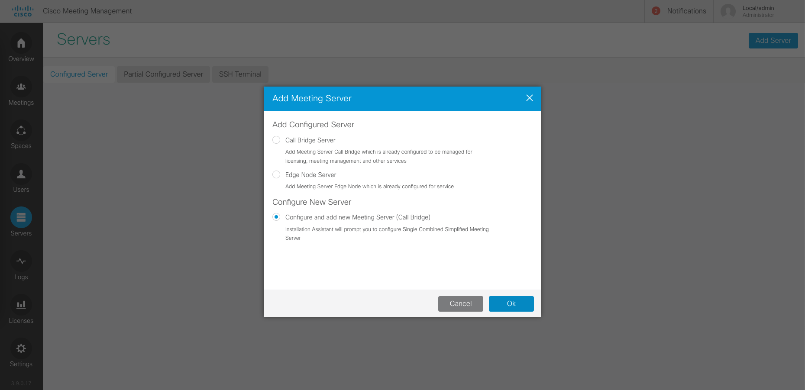Open the SSH Terminal tab
Screen dimensions: 805x390
[240, 74]
